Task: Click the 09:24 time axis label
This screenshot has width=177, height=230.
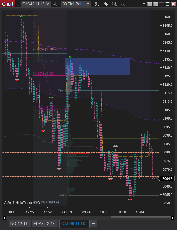Action: [86, 212]
